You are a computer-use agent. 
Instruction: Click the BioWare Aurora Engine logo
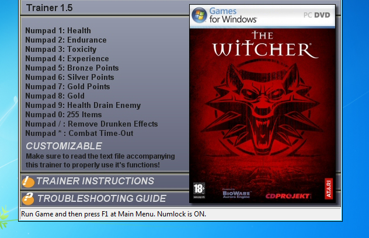[236, 194]
